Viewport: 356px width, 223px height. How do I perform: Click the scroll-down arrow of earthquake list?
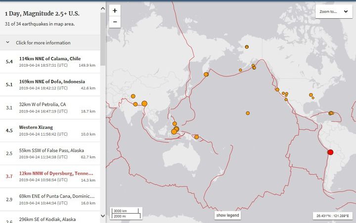click(x=103, y=216)
